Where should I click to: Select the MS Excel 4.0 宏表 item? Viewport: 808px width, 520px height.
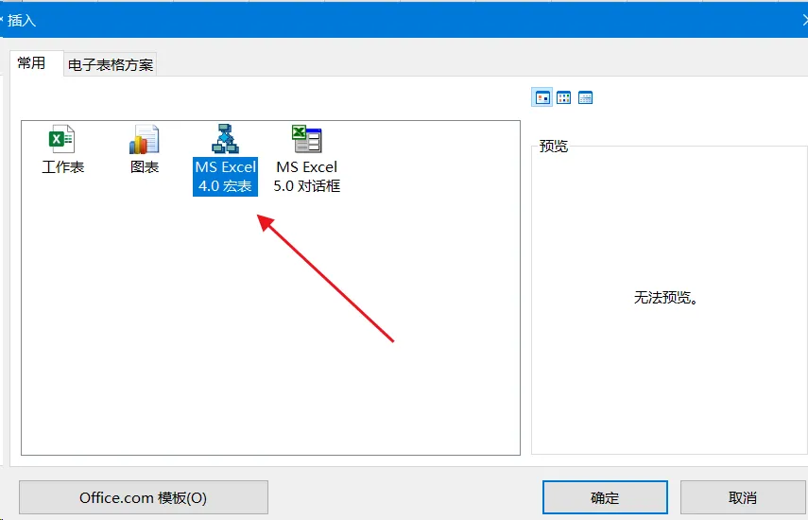pyautogui.click(x=225, y=160)
